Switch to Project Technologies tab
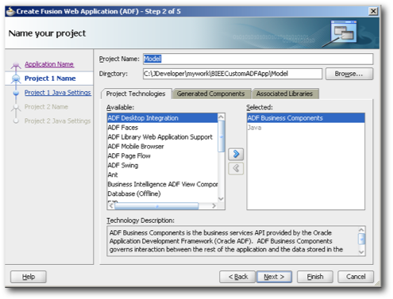393x299 pixels. [136, 94]
